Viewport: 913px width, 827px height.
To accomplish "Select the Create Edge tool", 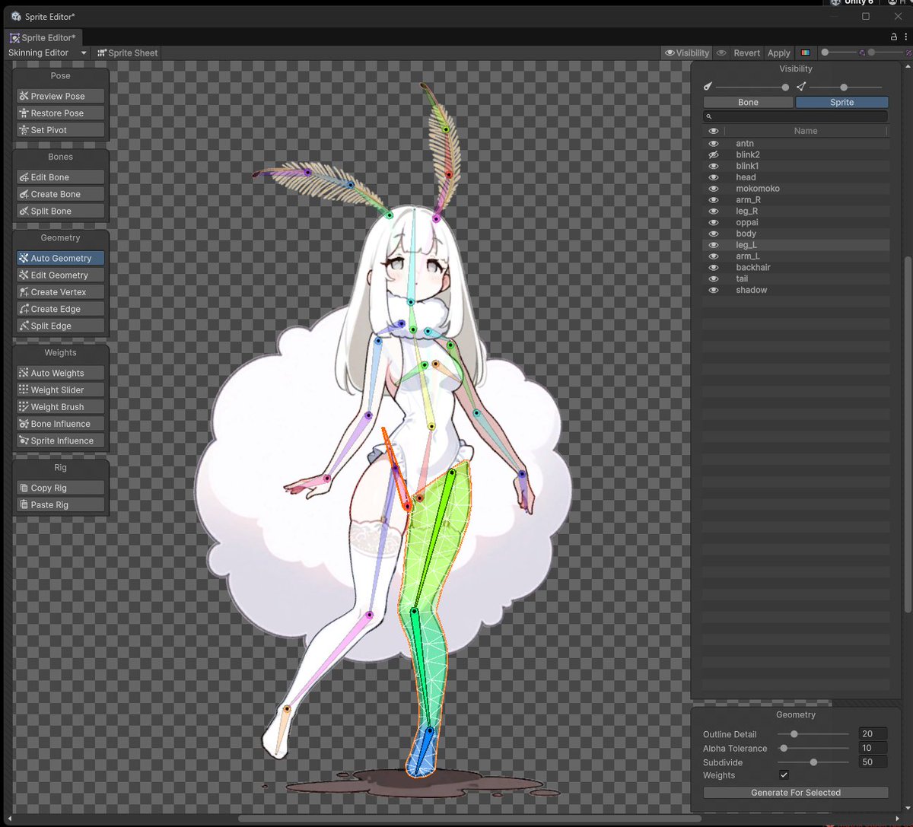I will tap(61, 309).
